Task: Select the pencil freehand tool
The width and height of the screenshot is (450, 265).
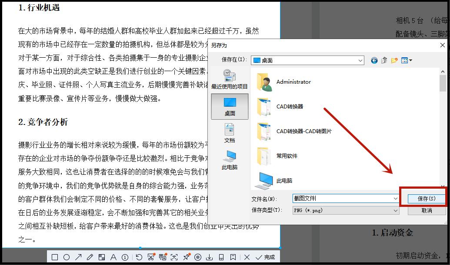Action: pyautogui.click(x=90, y=257)
